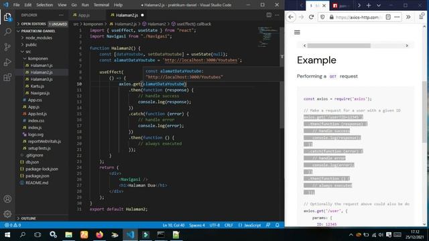Change encoding via UTF-8 status item
Screen dimensions: 429x241
tap(214, 225)
